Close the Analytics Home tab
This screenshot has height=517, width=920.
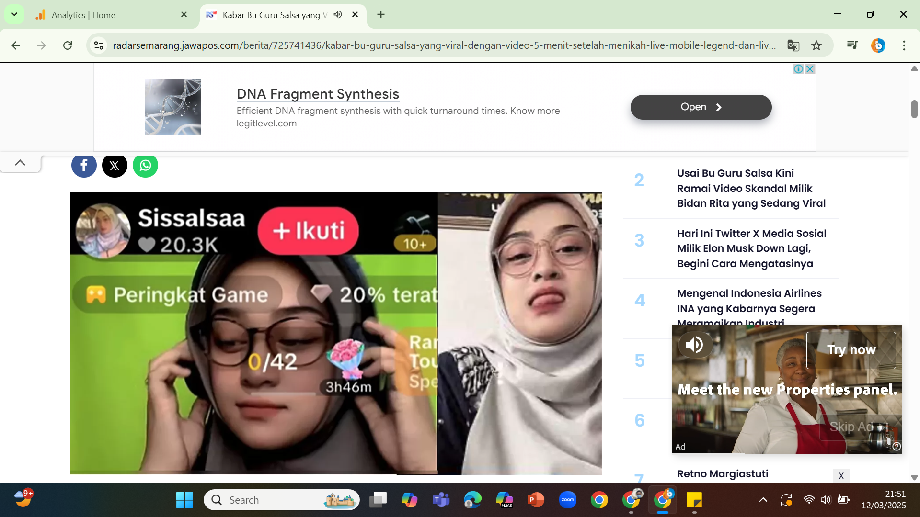point(184,15)
